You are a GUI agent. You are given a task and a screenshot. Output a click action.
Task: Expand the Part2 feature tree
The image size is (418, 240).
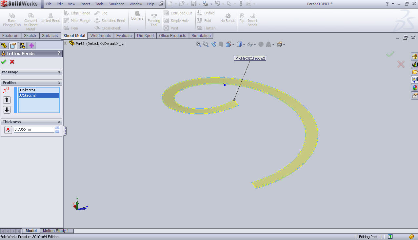pos(66,43)
